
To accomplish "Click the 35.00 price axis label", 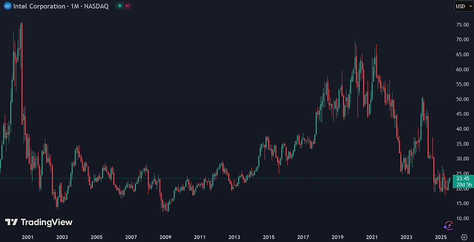I will tap(463, 144).
